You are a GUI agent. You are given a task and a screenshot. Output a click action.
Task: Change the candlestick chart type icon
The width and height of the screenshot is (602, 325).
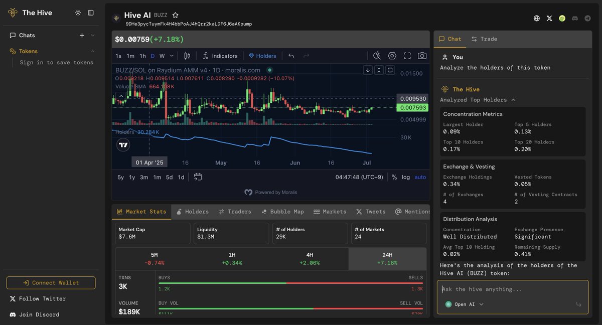tap(187, 56)
